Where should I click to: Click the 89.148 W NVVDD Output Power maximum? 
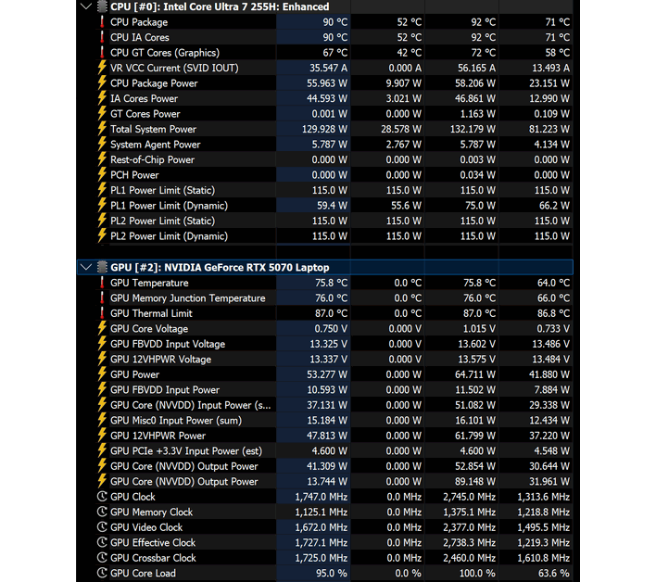tap(475, 482)
